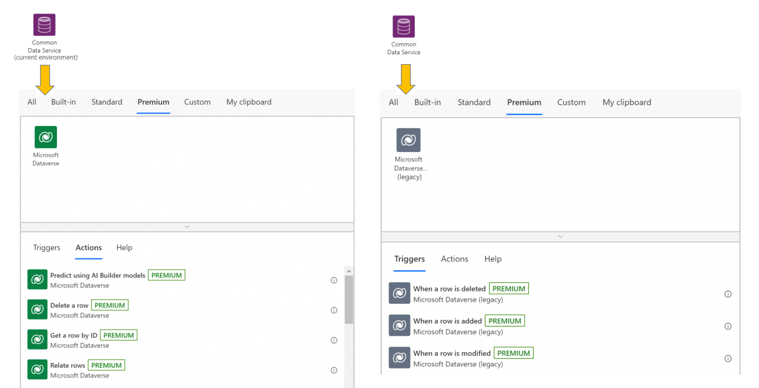Screen dimensions: 759x388
Task: Show info icon for Delete a row
Action: (334, 310)
